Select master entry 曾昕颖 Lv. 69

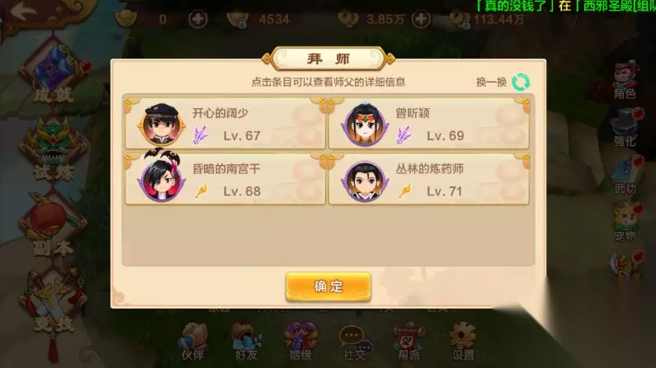tap(429, 124)
